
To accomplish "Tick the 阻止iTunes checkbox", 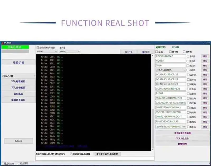I will (x=3, y=163).
